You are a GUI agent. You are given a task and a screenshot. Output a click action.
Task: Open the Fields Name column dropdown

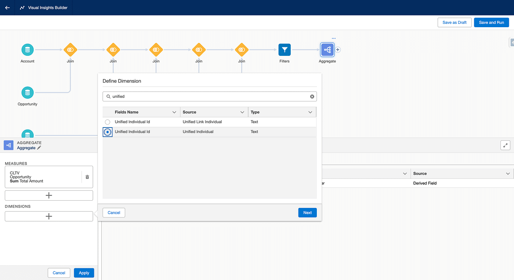[x=174, y=112]
